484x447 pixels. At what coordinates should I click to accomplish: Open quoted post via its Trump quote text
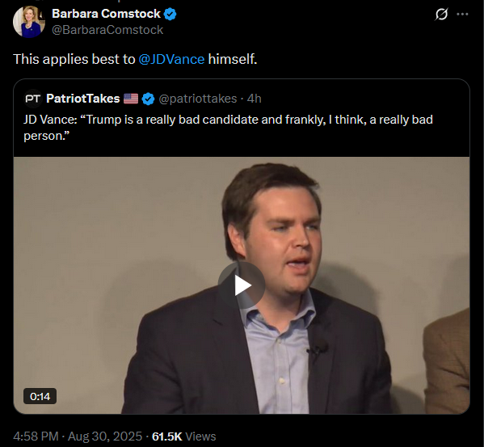point(228,128)
